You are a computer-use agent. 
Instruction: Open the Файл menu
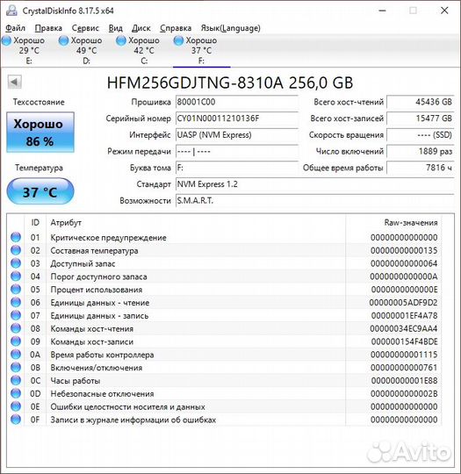15,28
